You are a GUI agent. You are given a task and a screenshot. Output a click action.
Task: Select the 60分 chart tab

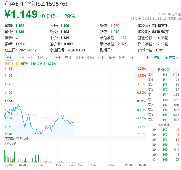90,57
